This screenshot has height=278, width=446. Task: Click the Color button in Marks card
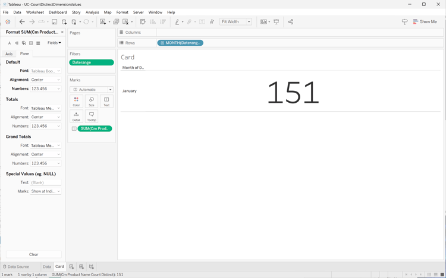(x=76, y=102)
